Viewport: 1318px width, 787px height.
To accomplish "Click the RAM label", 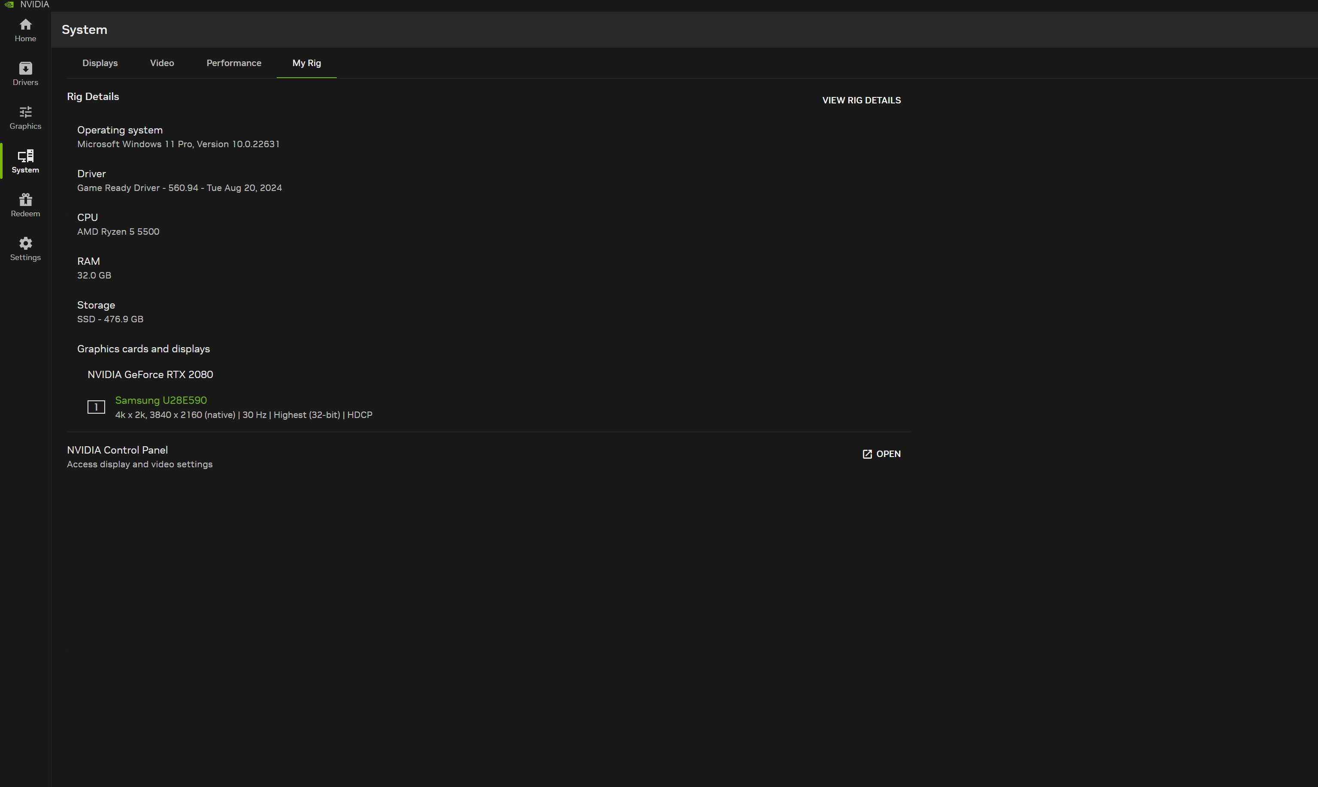I will [x=88, y=261].
